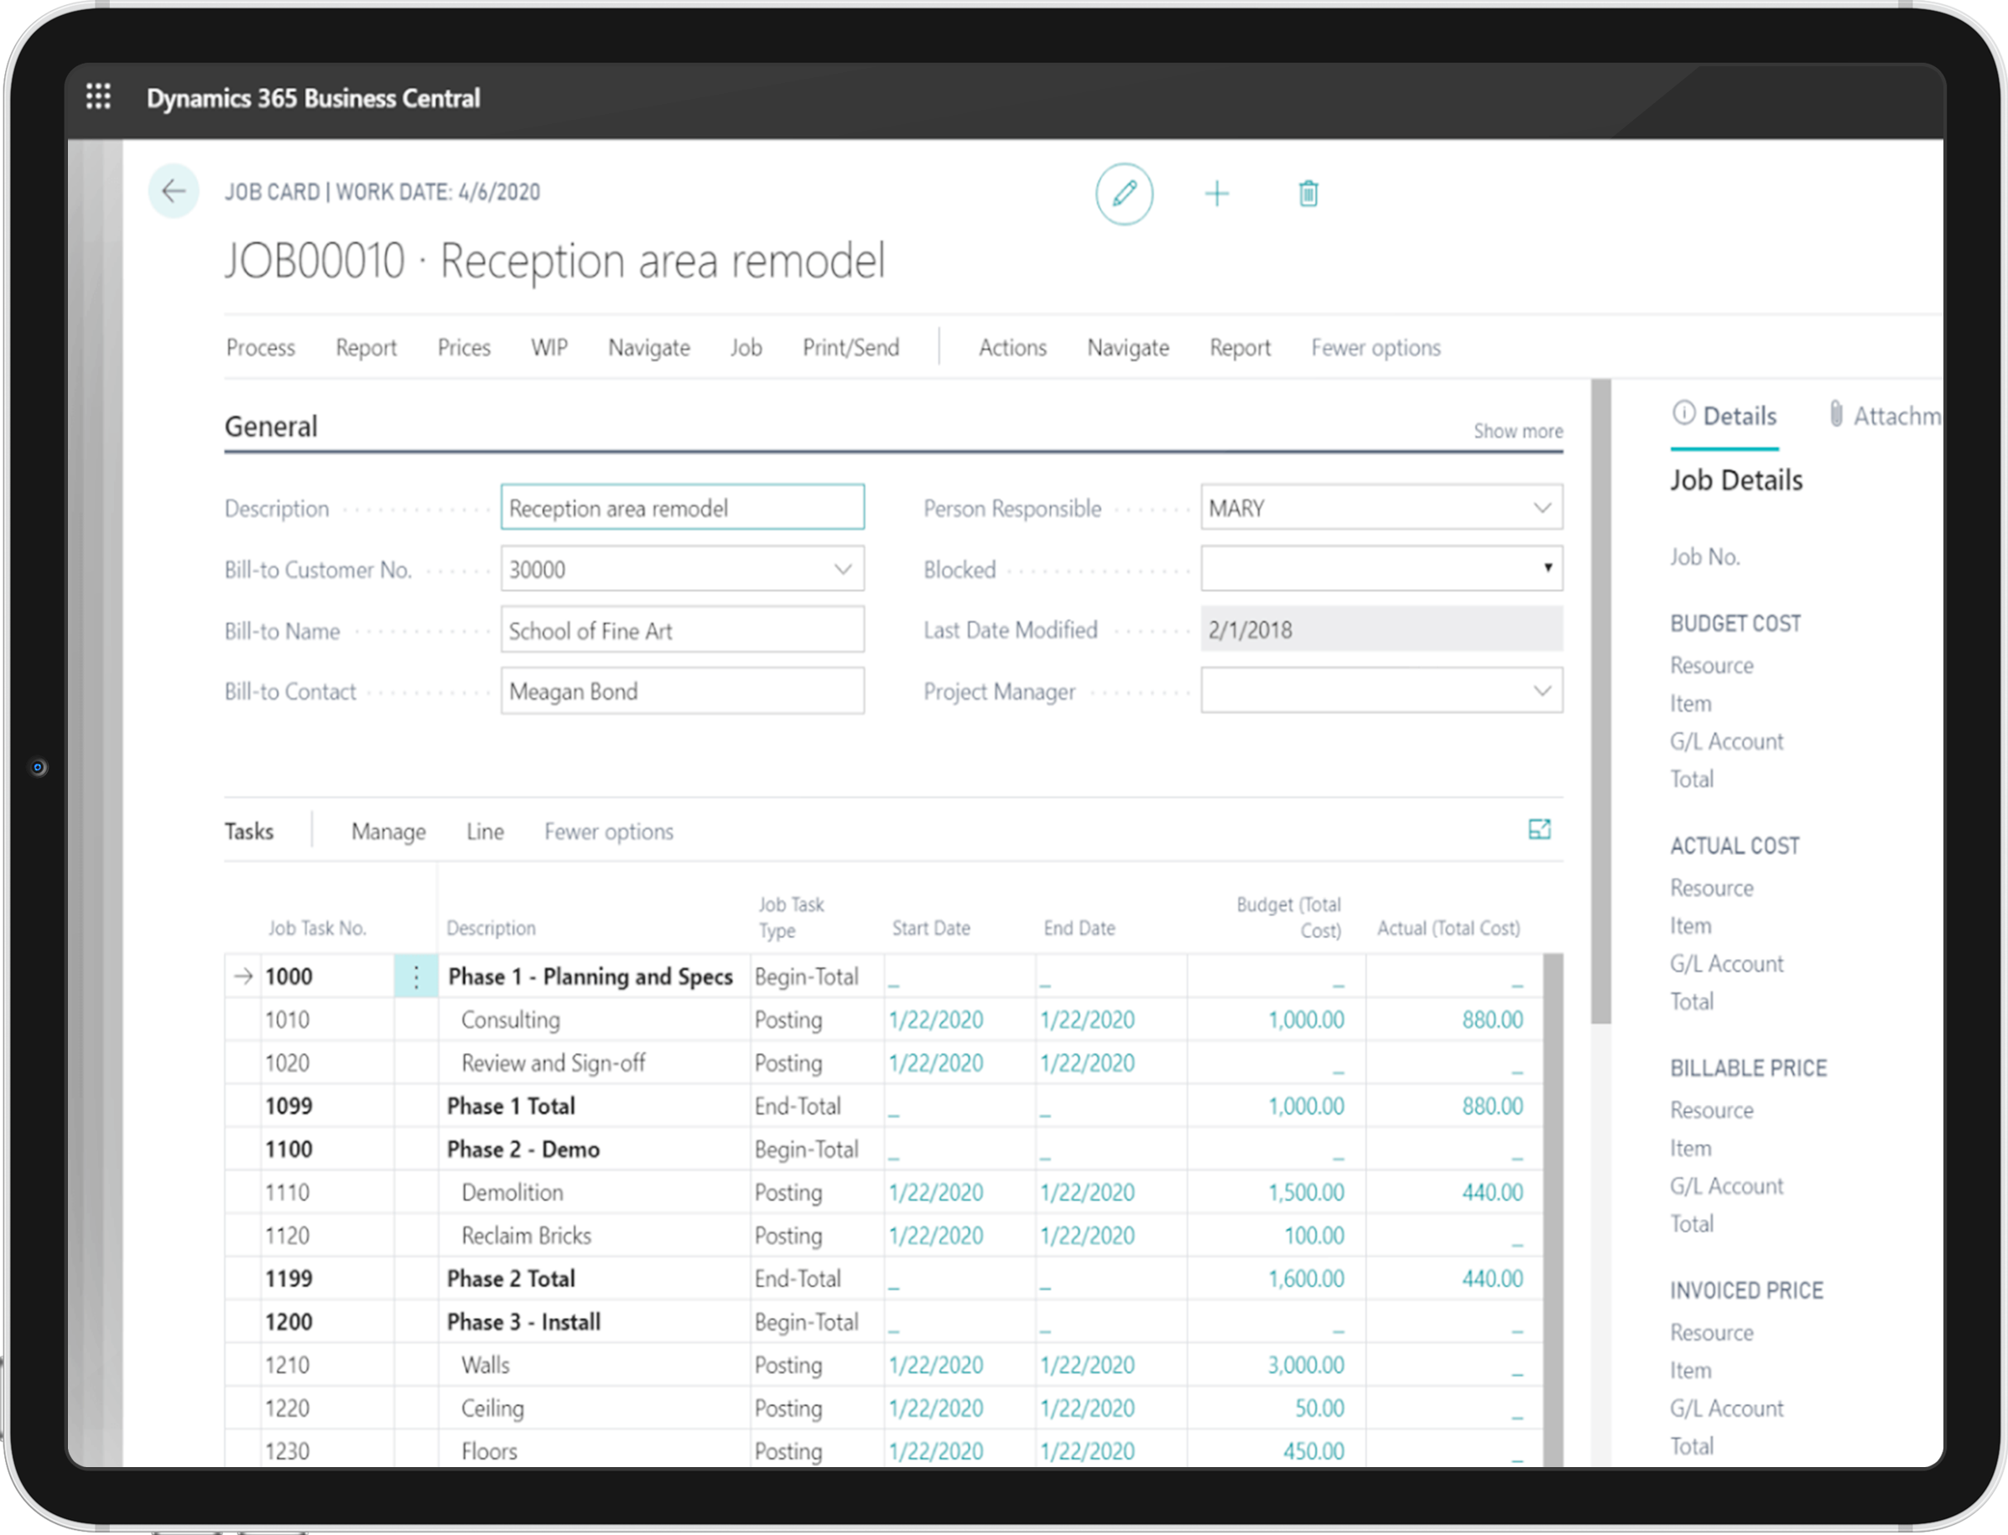Select the Phase 3 - Install row
The image size is (2008, 1535).
pyautogui.click(x=884, y=1321)
